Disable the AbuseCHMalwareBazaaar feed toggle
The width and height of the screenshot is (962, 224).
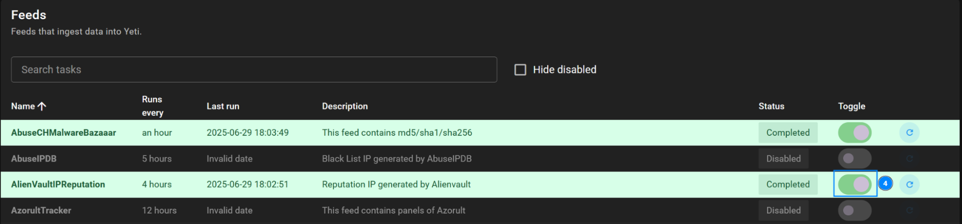tap(855, 133)
